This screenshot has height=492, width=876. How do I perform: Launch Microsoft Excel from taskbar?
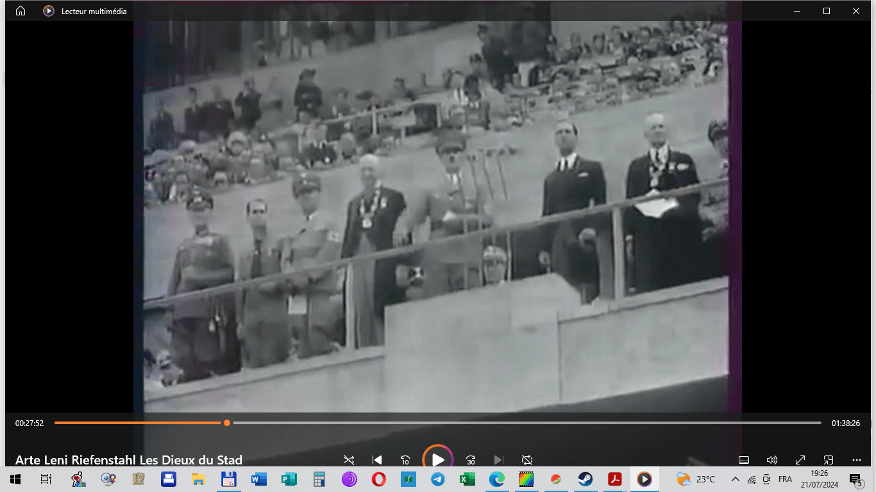pos(467,479)
